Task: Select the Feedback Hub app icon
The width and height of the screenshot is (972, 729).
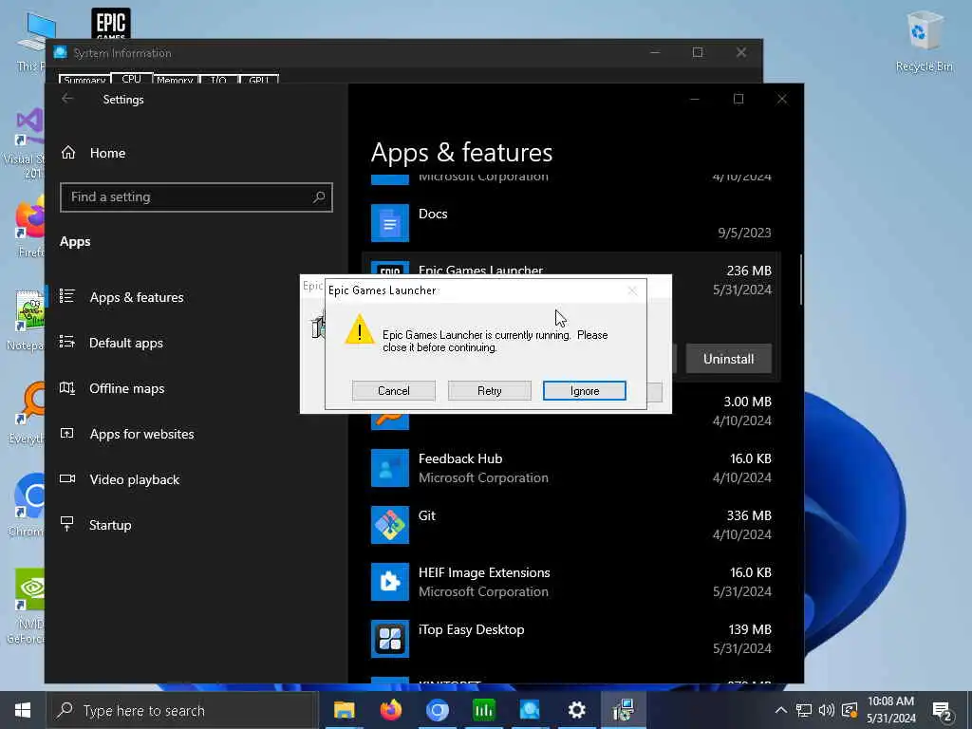Action: pos(390,467)
